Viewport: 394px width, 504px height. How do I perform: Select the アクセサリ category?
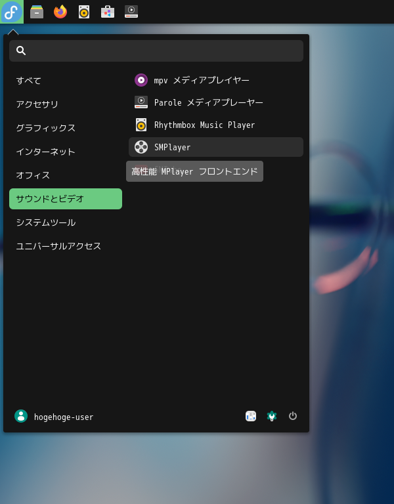tap(66, 104)
